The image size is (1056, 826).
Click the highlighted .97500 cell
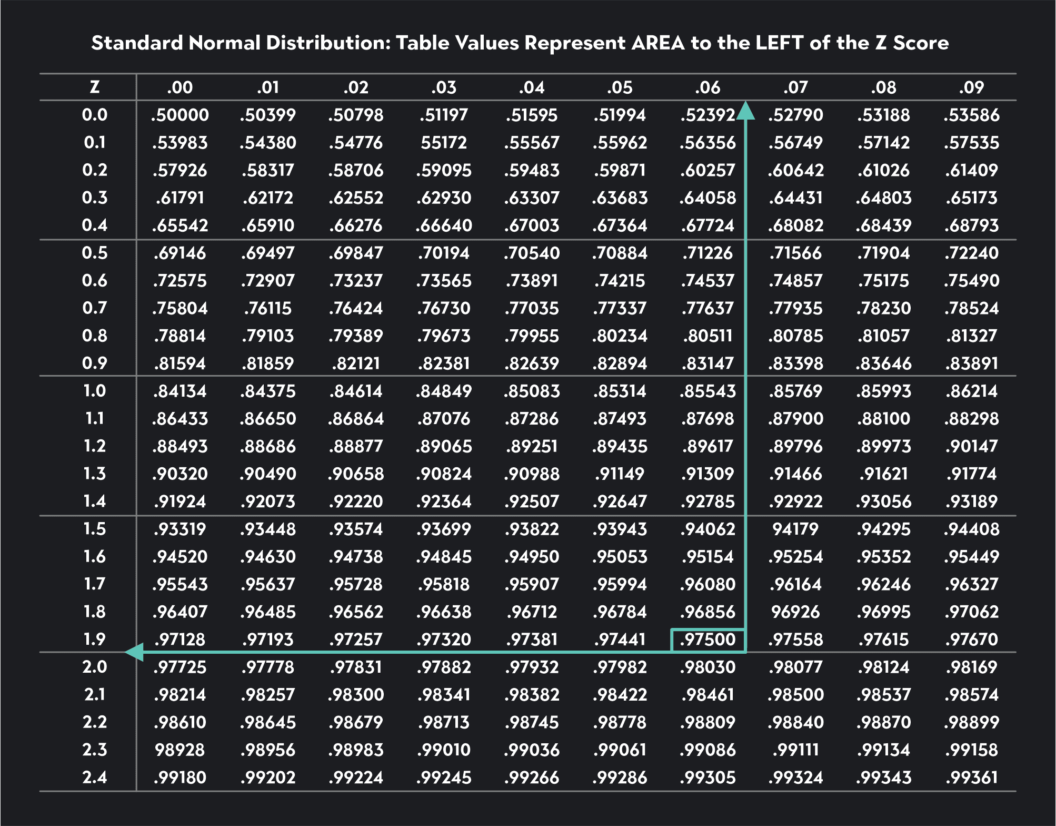coord(708,640)
